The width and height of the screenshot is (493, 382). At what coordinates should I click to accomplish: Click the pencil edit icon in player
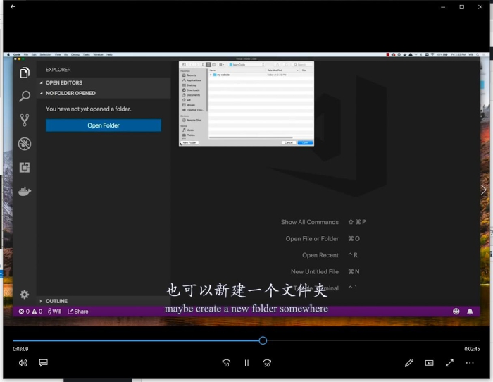[409, 363]
